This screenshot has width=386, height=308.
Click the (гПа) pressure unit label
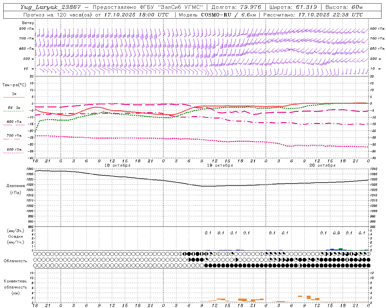click(x=16, y=192)
